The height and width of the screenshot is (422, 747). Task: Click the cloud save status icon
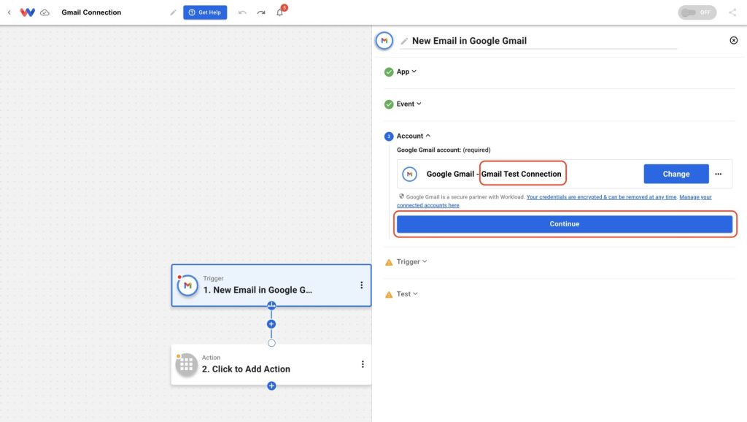pos(44,12)
